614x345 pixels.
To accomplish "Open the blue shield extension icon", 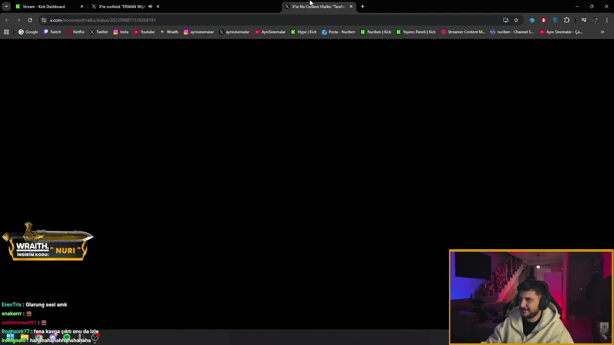I will (x=555, y=20).
